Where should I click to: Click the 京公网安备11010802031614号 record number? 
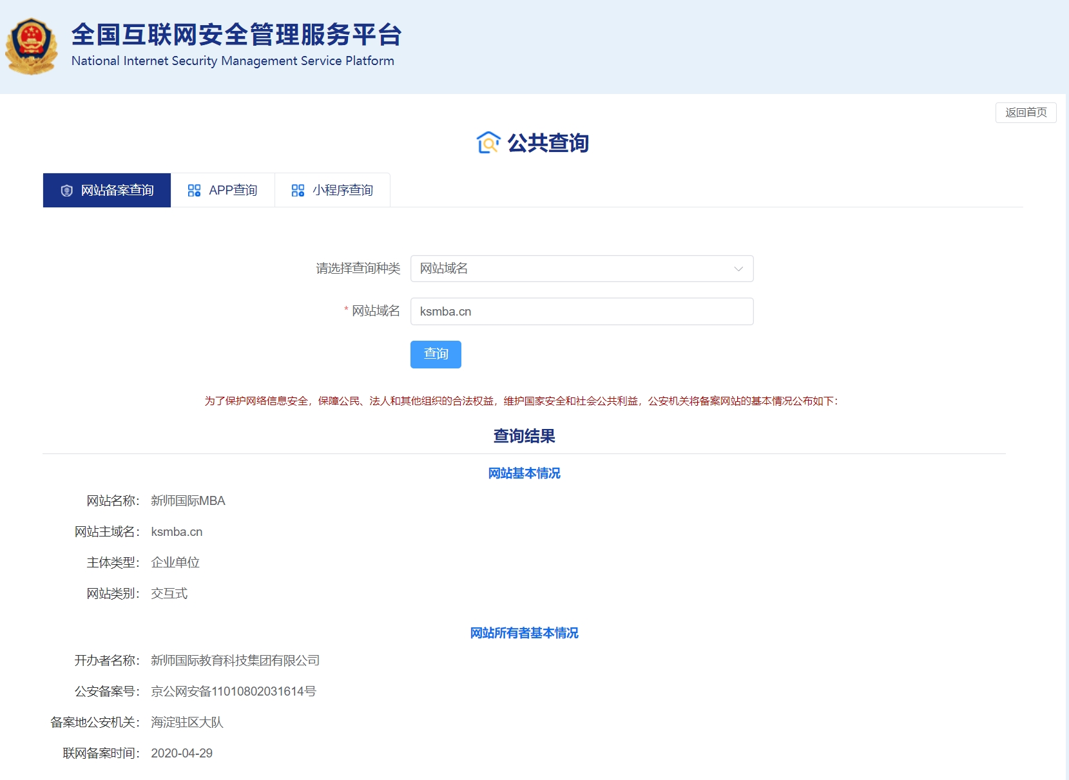click(234, 691)
